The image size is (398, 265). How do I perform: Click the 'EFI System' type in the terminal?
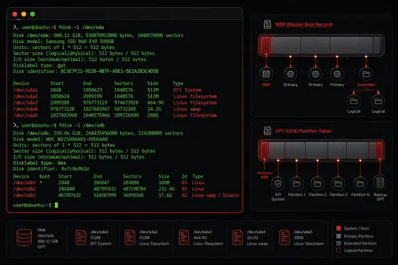point(188,90)
